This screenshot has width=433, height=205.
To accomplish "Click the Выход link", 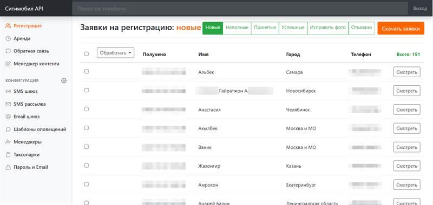I will [420, 9].
